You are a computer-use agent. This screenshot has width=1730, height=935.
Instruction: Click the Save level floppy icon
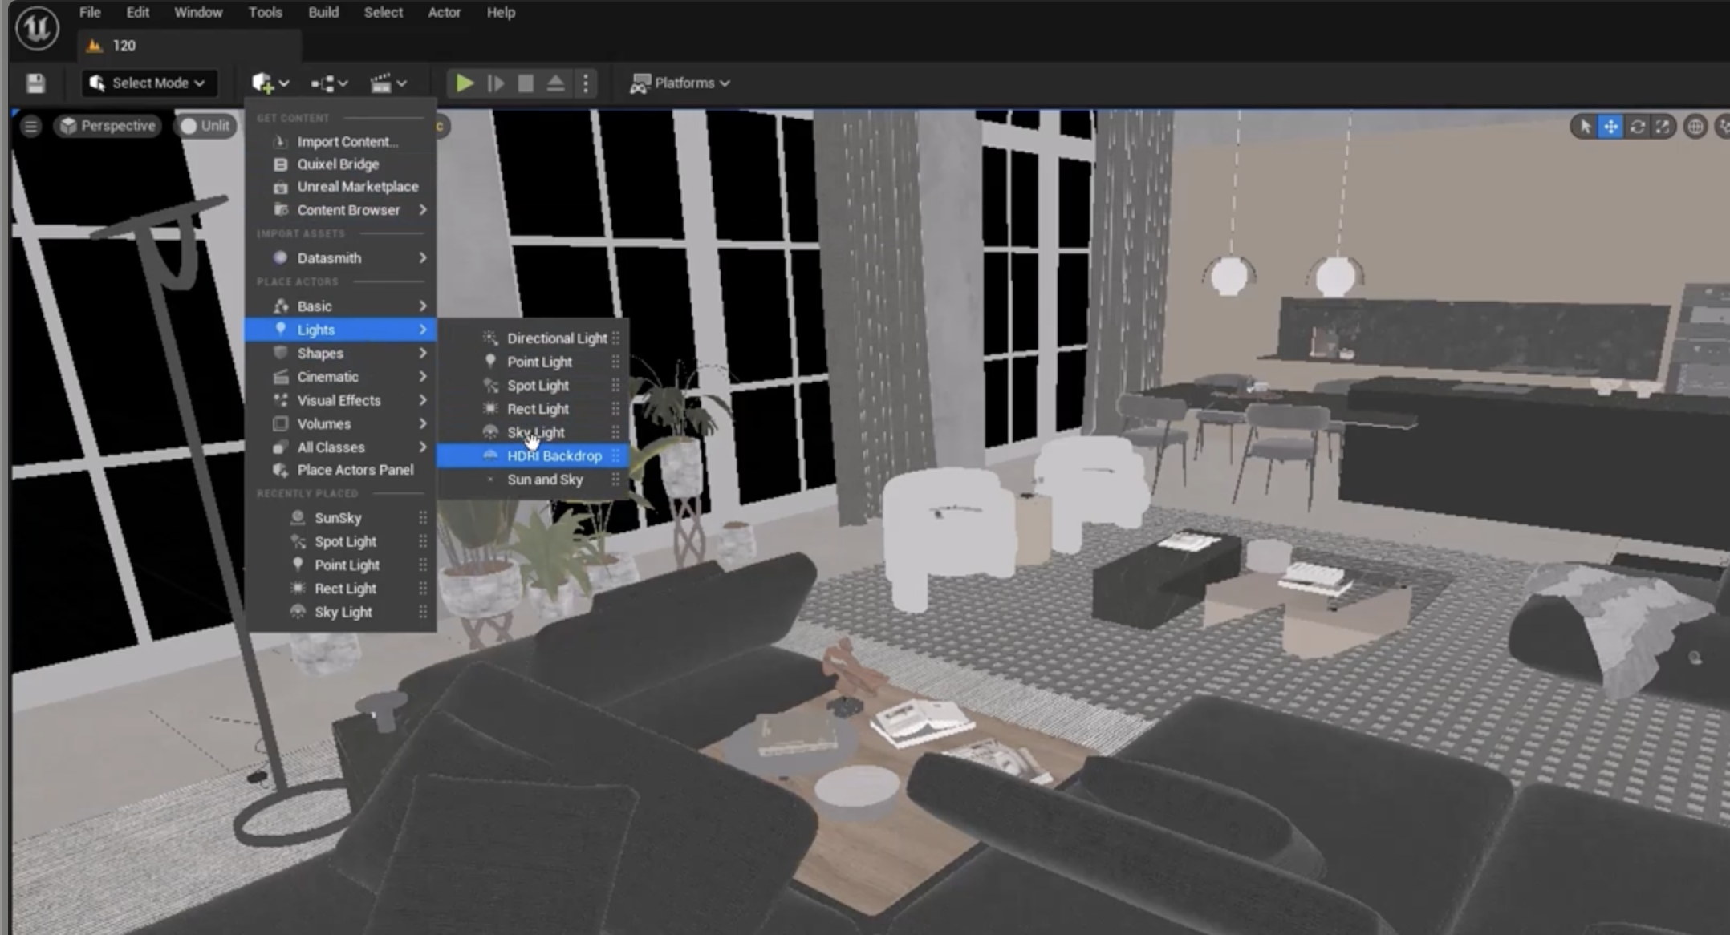point(35,83)
